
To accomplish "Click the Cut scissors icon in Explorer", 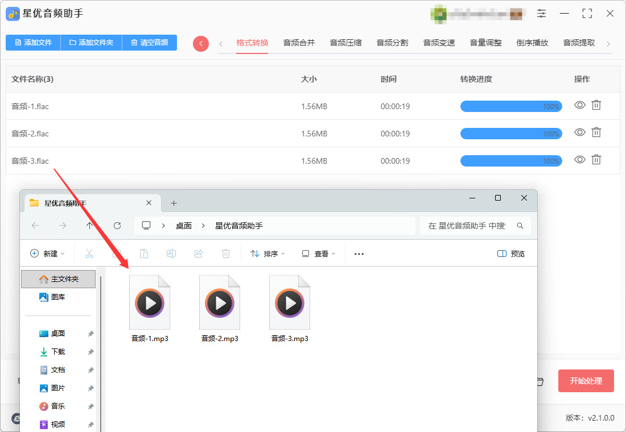I will (89, 254).
